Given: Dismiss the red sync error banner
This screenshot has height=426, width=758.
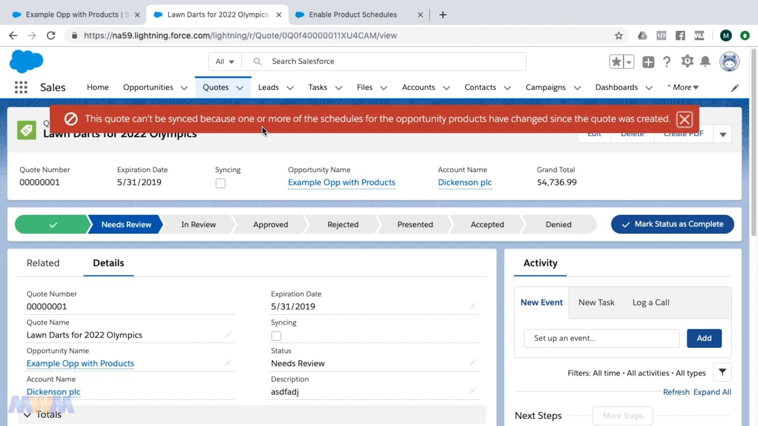Looking at the screenshot, I should click(684, 120).
